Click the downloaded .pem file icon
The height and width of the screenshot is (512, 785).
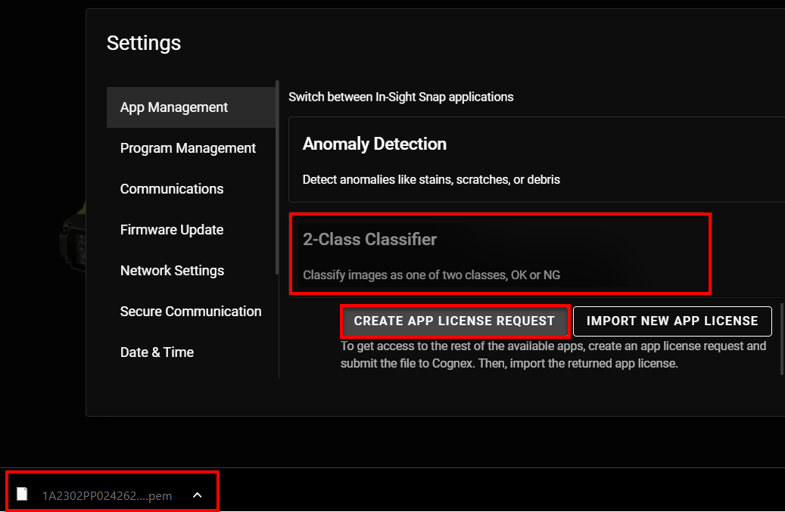[23, 495]
